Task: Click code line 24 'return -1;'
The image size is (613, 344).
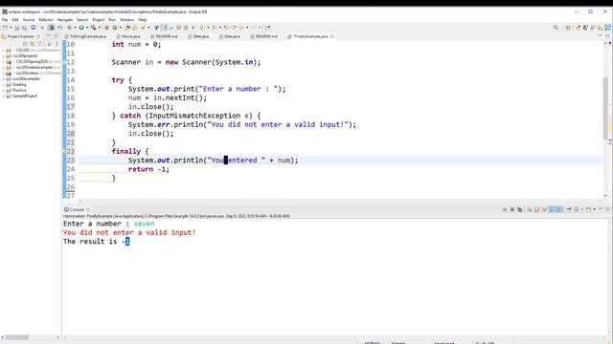Action: tap(148, 169)
